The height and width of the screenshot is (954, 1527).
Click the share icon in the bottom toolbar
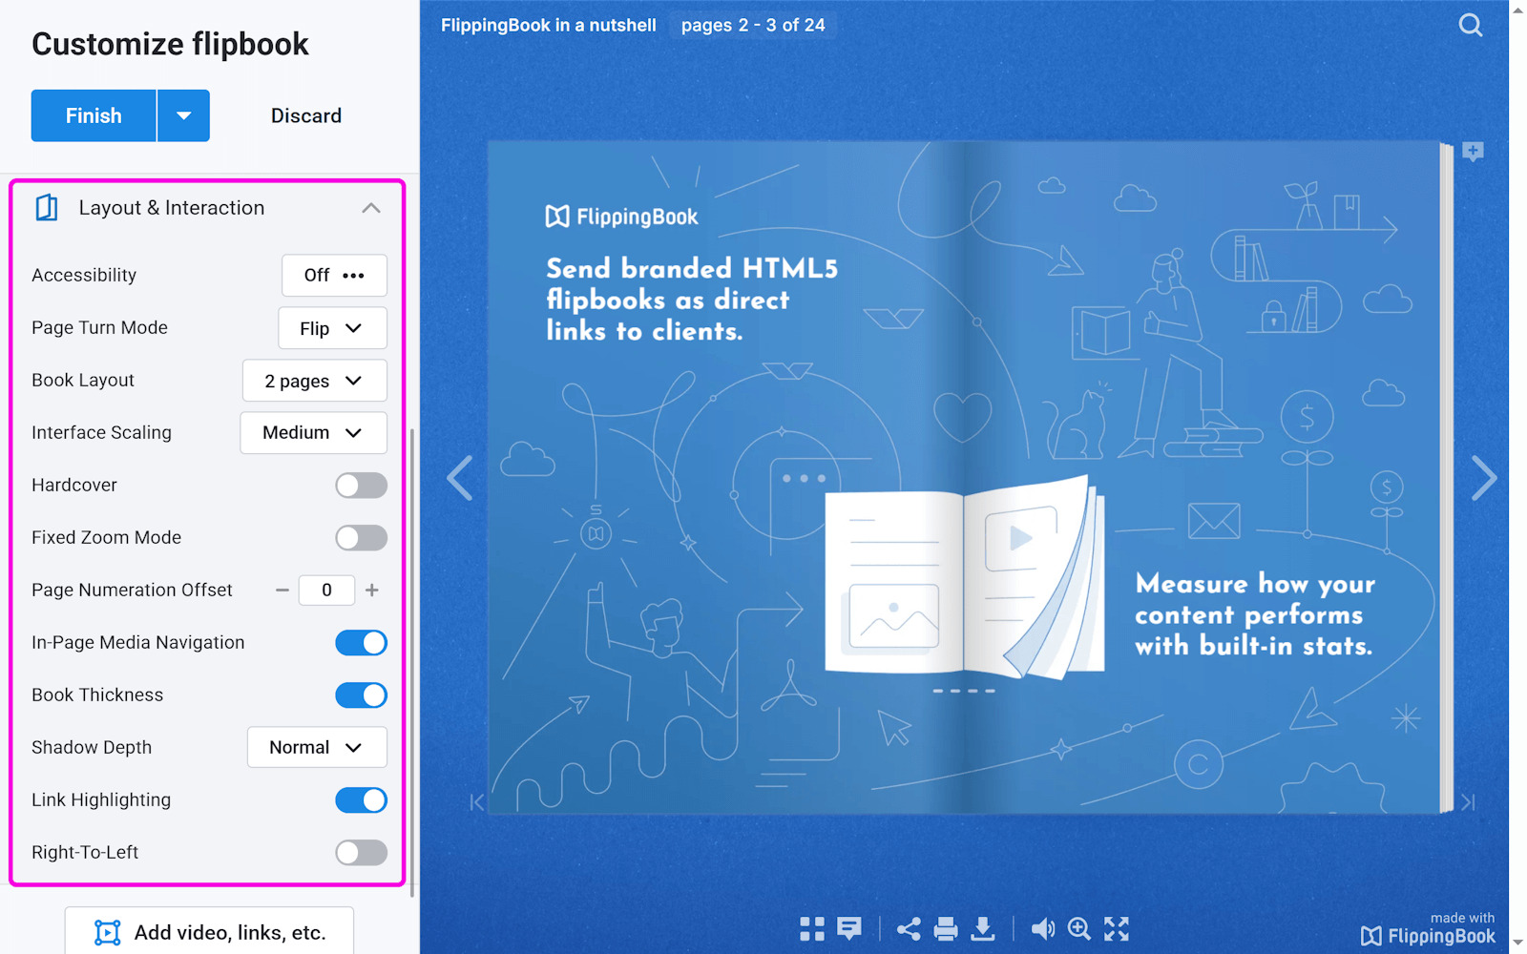pos(909,928)
